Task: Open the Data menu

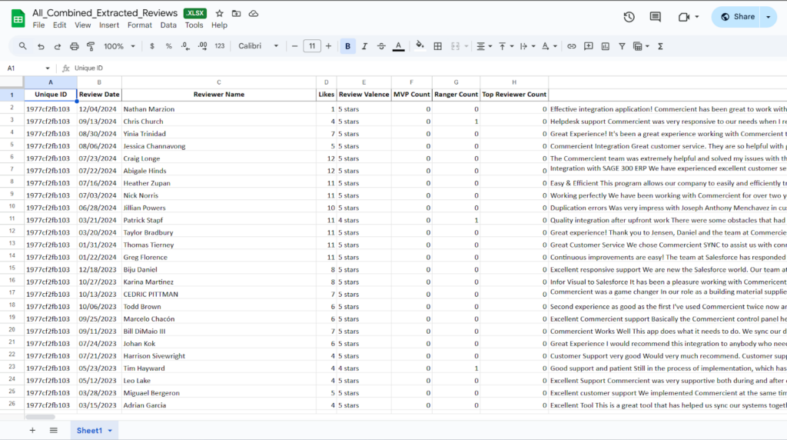Action: coord(168,25)
